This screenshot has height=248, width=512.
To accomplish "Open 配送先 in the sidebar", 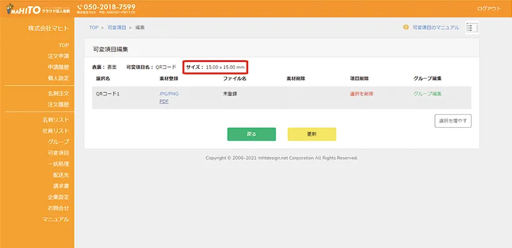I will click(61, 175).
